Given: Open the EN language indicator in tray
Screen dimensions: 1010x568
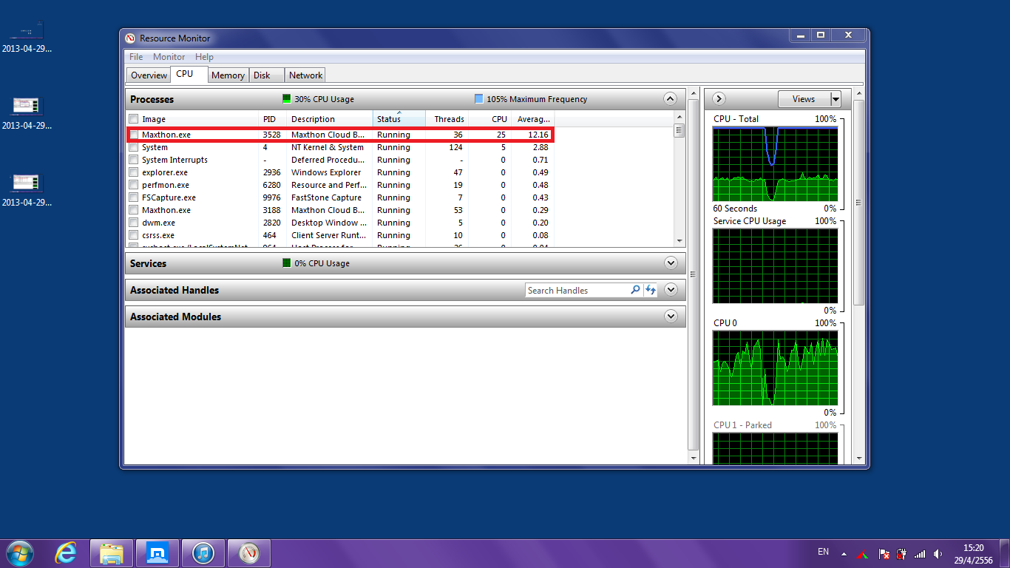Looking at the screenshot, I should (823, 552).
